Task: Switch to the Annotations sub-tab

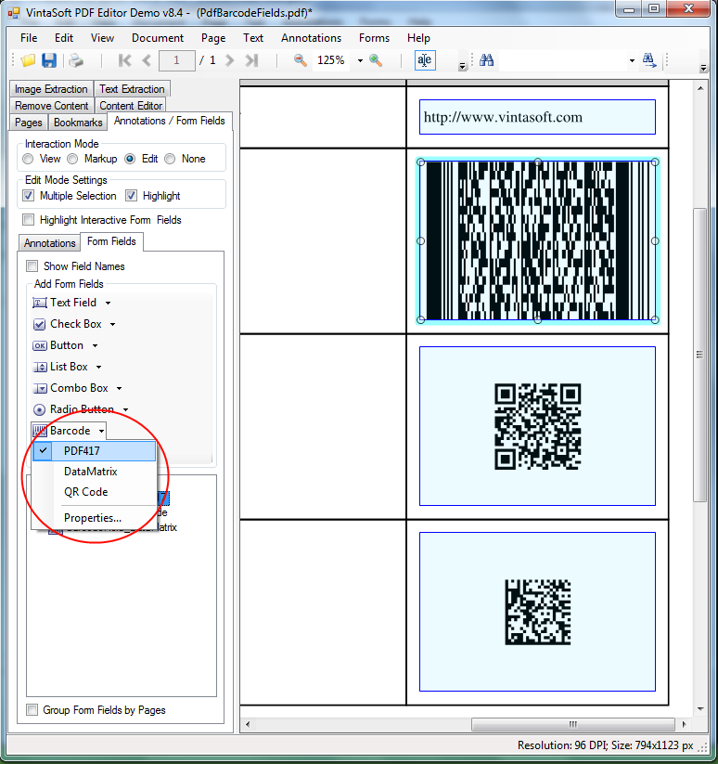Action: (x=50, y=242)
